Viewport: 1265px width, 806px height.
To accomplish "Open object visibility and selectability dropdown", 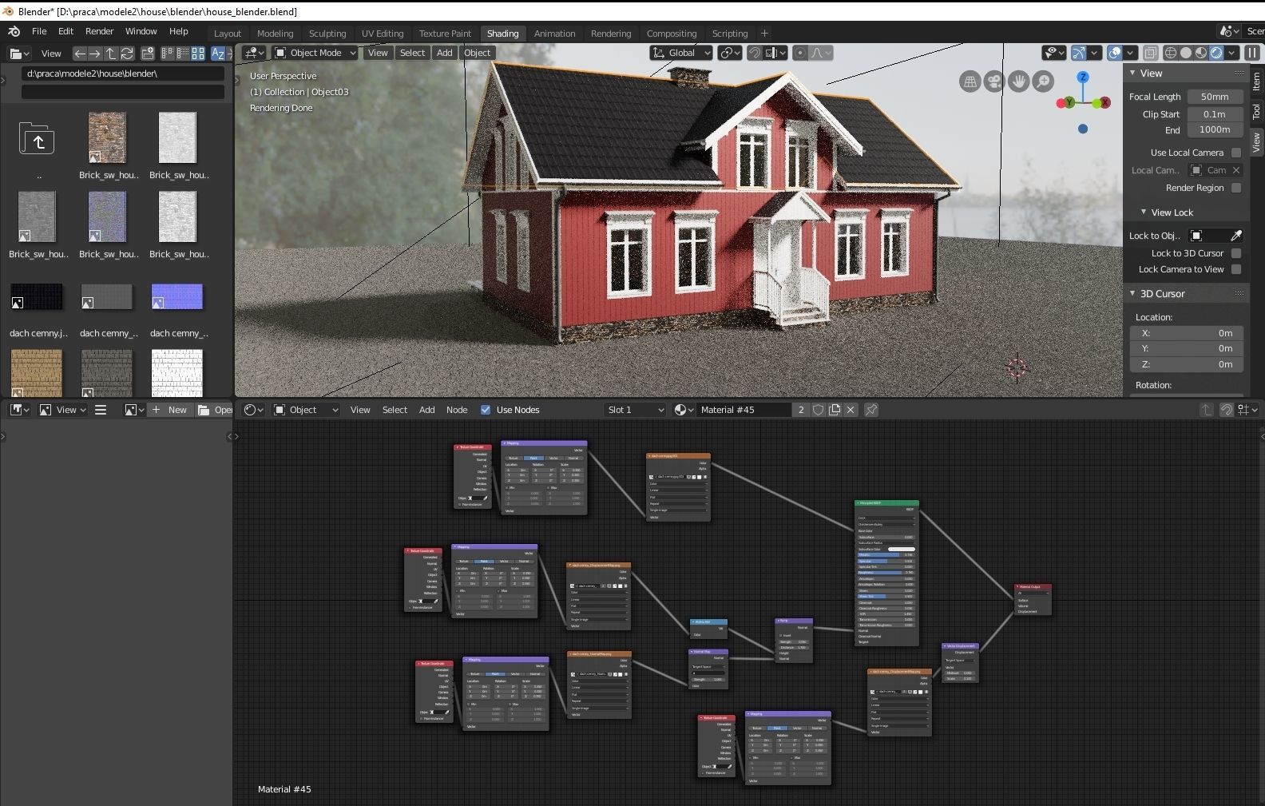I will 1053,53.
